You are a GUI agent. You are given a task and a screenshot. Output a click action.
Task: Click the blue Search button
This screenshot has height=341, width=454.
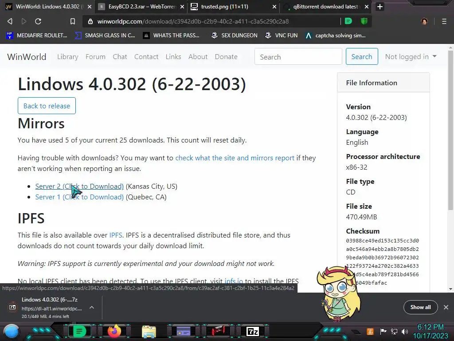point(362,56)
